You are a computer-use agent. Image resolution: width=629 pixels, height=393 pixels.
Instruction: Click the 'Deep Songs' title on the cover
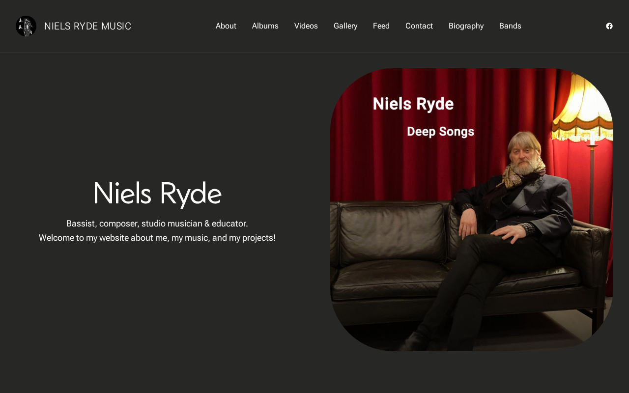pyautogui.click(x=441, y=132)
